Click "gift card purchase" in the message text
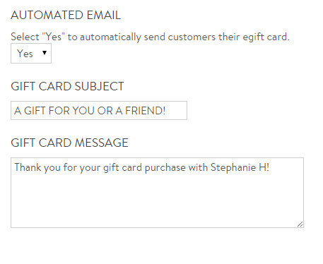 [144, 168]
